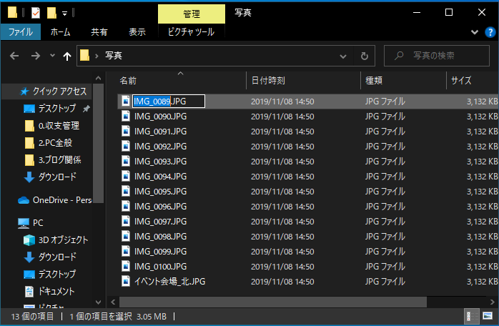
Task: Go up one folder level
Action: (67, 56)
